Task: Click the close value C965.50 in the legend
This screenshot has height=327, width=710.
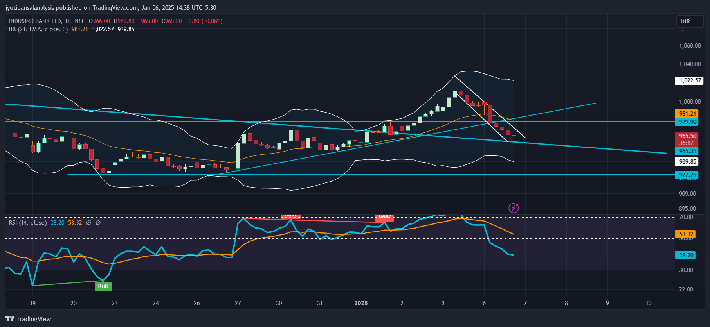Action: pos(172,21)
